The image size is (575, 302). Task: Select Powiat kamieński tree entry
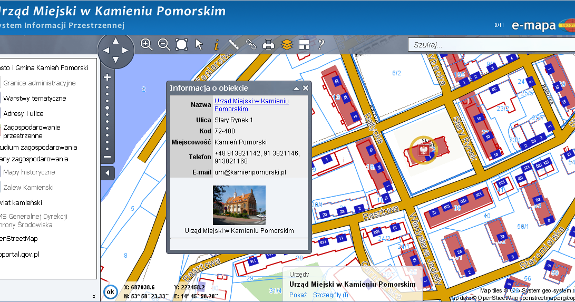click(x=21, y=203)
